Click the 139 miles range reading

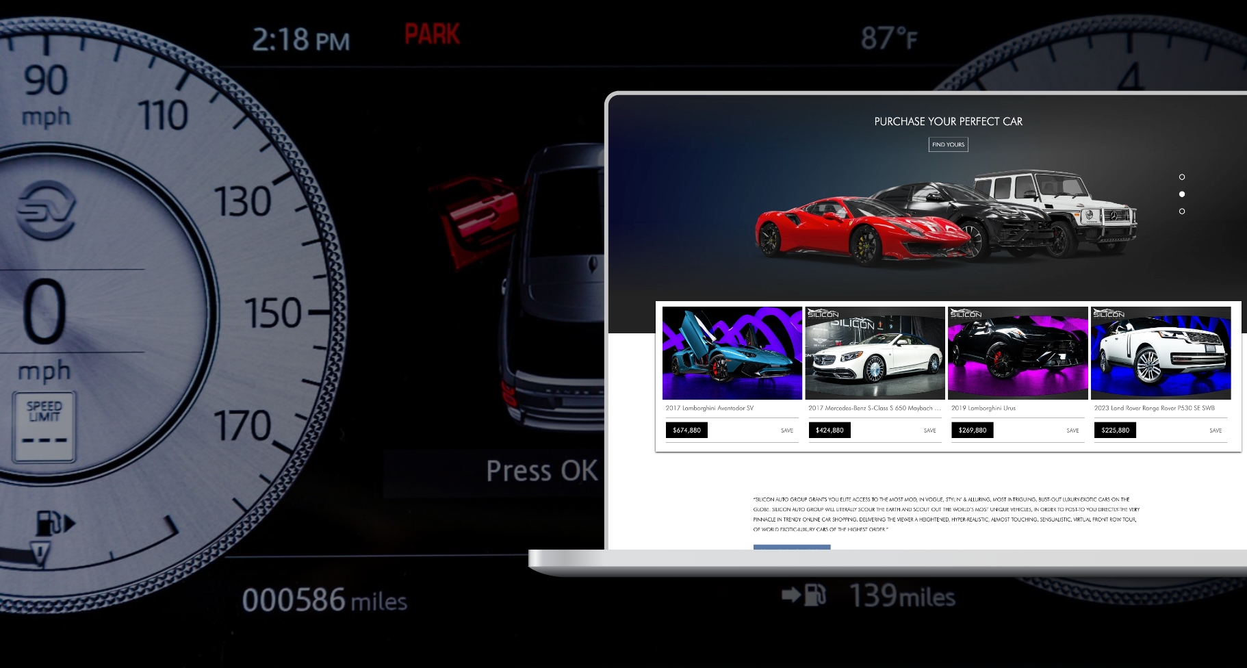click(902, 595)
